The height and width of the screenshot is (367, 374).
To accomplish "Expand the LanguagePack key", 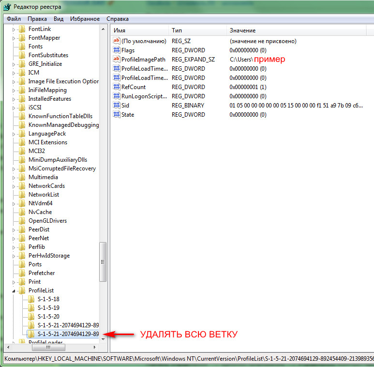I will (14, 134).
